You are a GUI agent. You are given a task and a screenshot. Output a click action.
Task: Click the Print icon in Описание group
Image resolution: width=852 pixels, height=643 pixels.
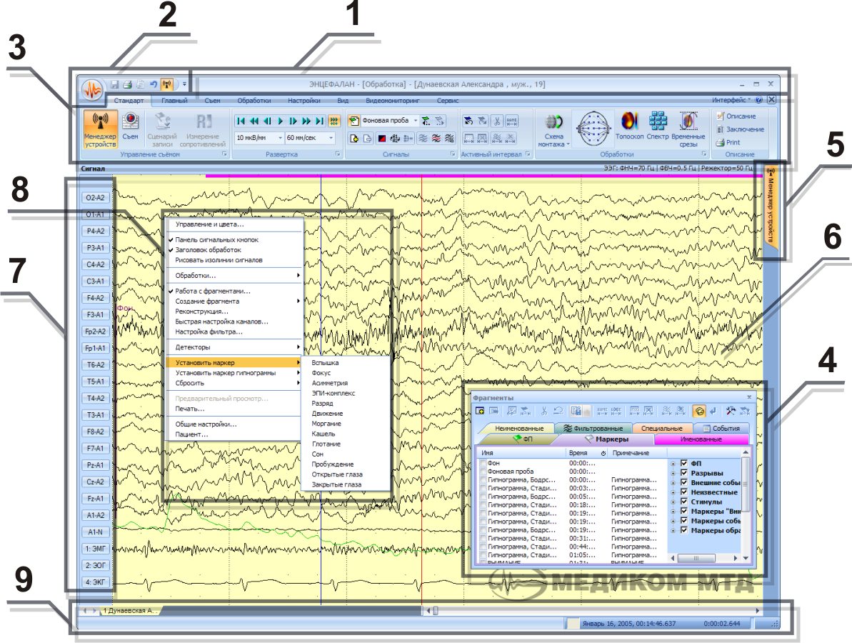(728, 142)
